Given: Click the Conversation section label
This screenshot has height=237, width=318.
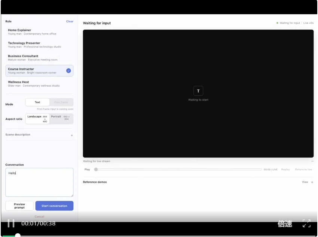Looking at the screenshot, I should [15, 165].
